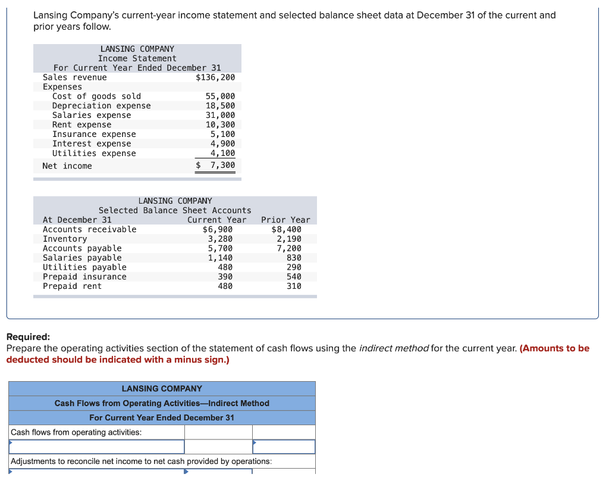
Task: Select the 'For Current Year Ended December 31' header row
Action: point(161,417)
